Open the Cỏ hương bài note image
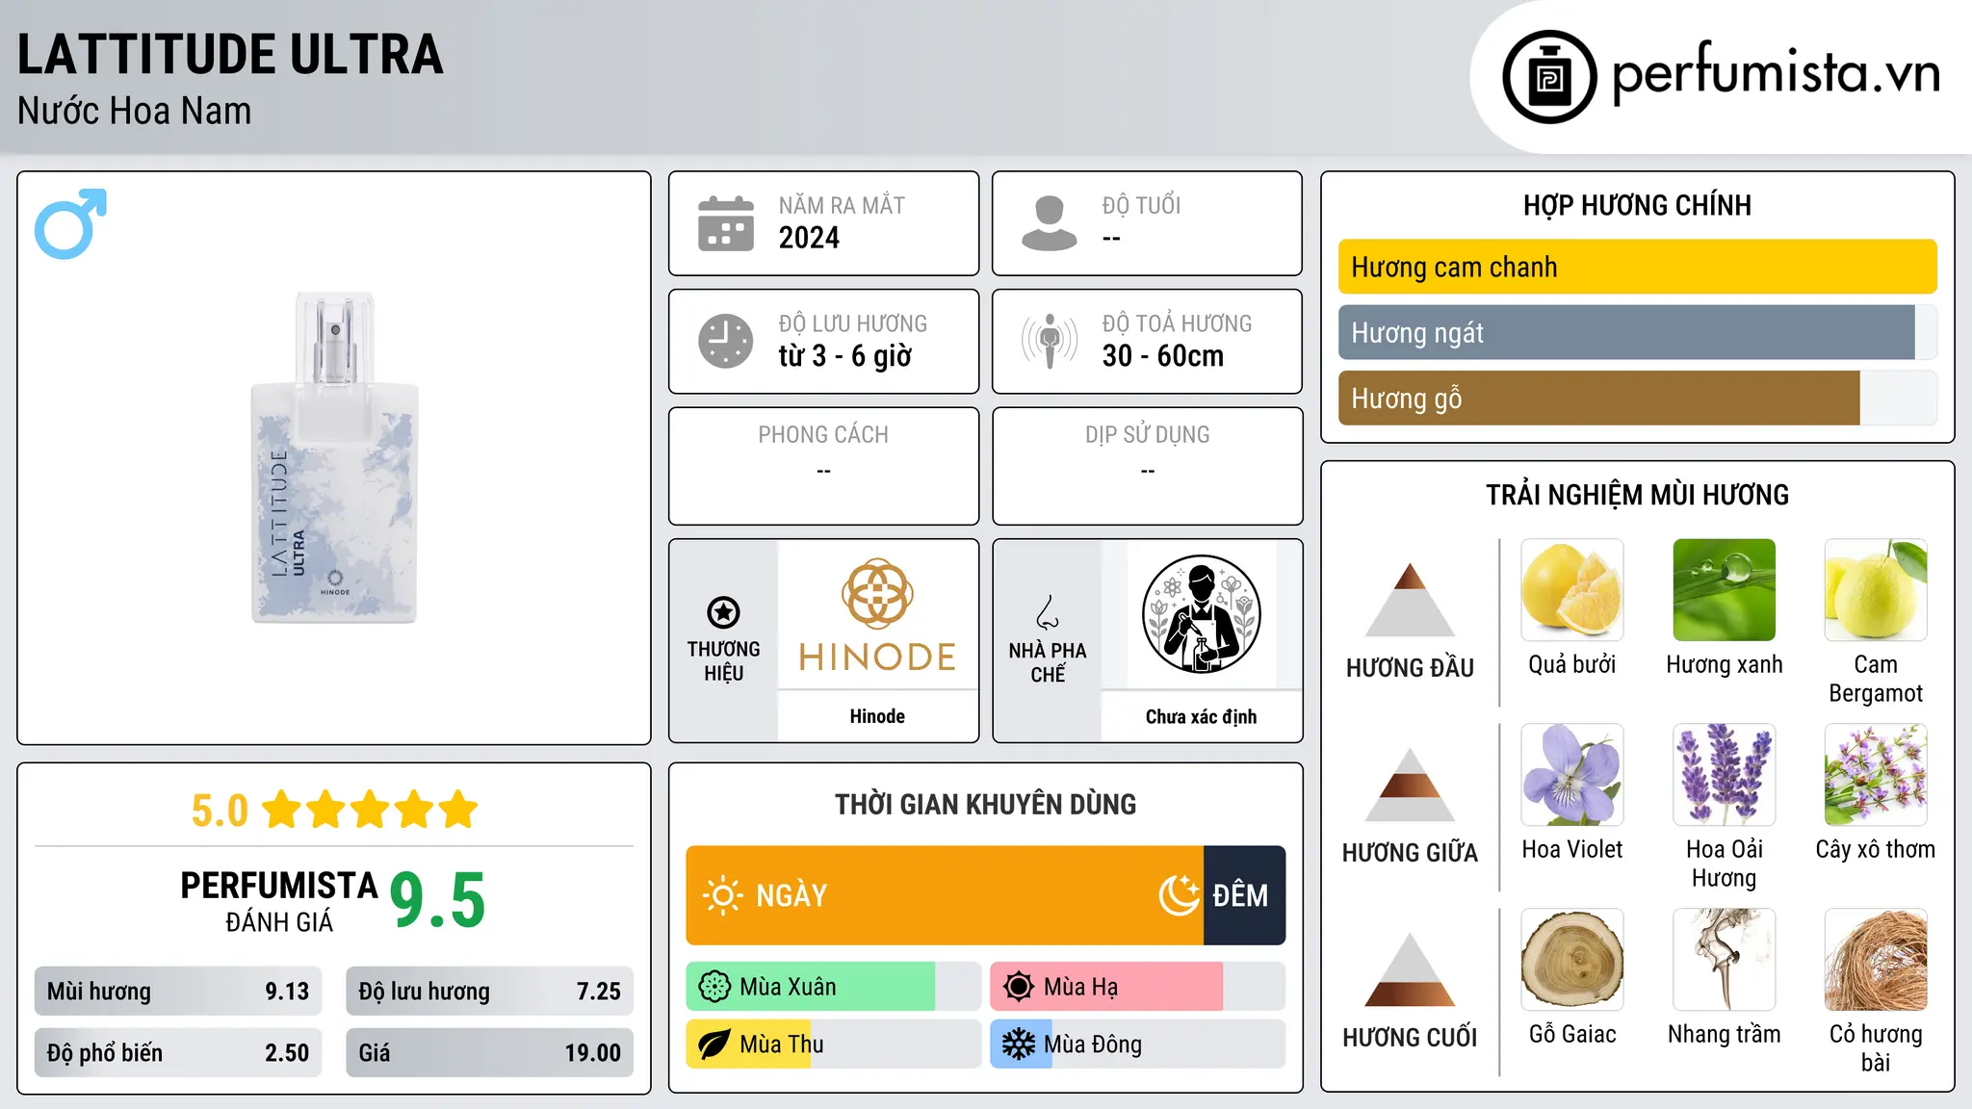Viewport: 1972px width, 1109px height. (1876, 960)
